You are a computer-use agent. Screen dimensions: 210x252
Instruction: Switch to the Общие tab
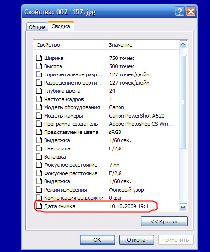click(x=37, y=27)
